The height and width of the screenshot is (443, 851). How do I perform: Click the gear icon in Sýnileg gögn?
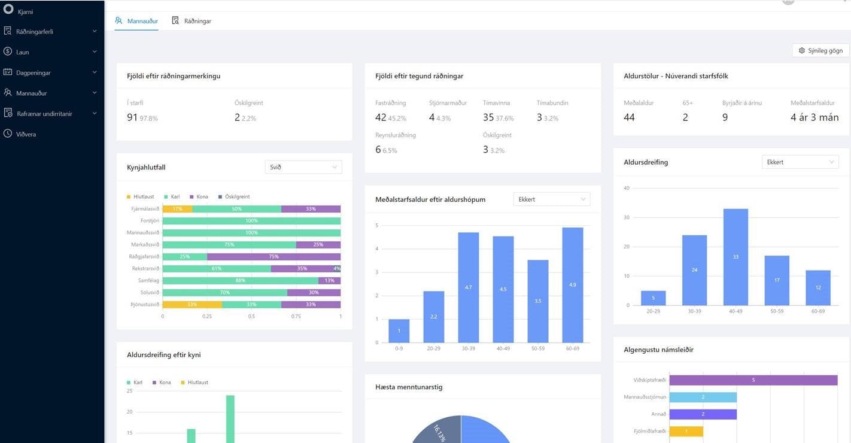pos(802,50)
